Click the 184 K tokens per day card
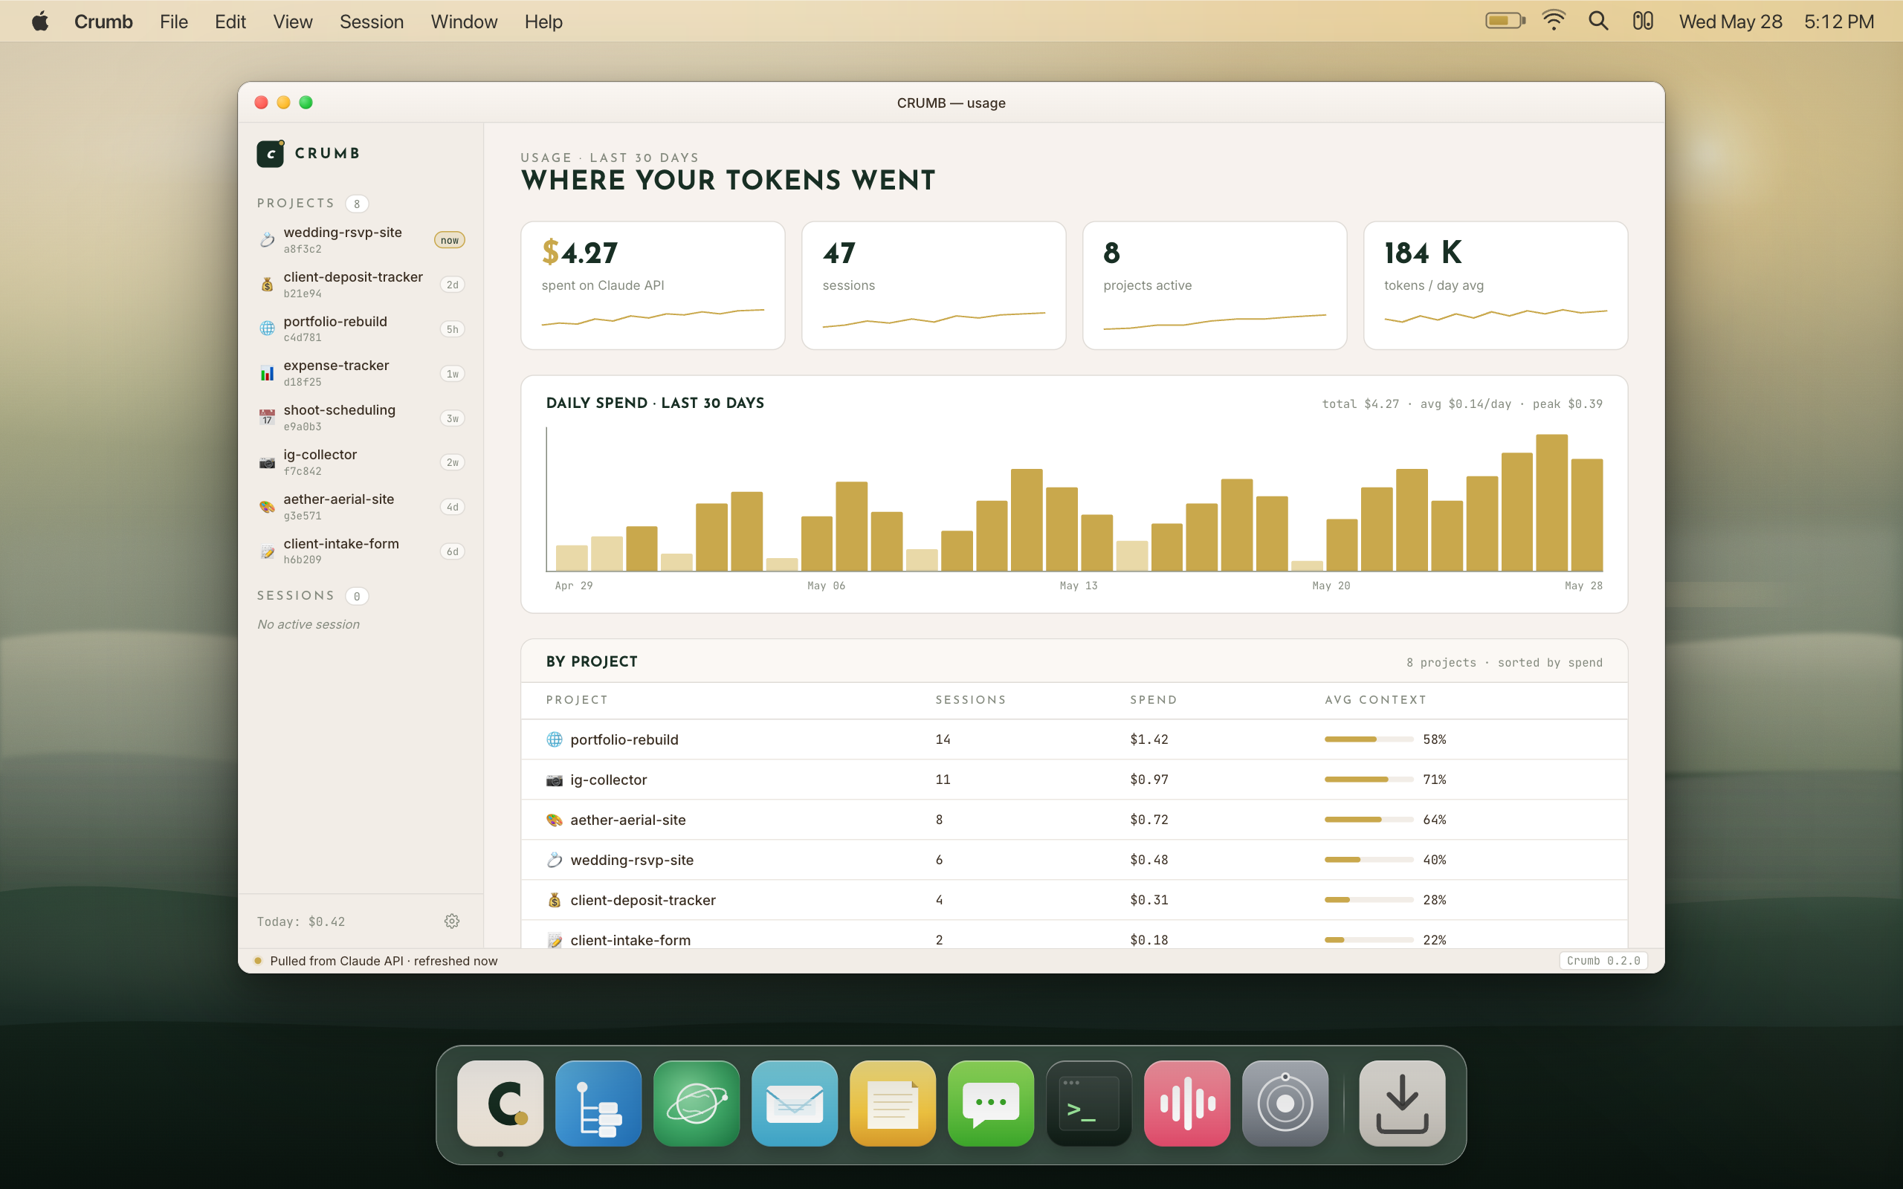 tap(1495, 285)
